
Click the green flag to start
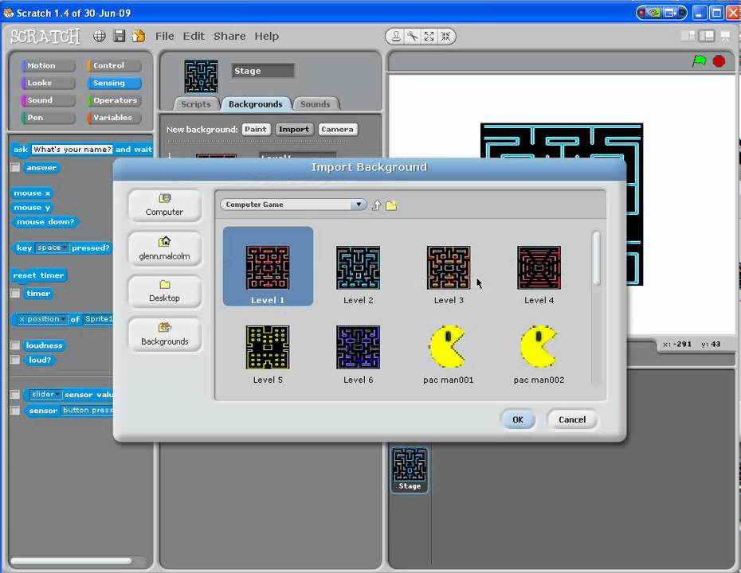tap(700, 61)
